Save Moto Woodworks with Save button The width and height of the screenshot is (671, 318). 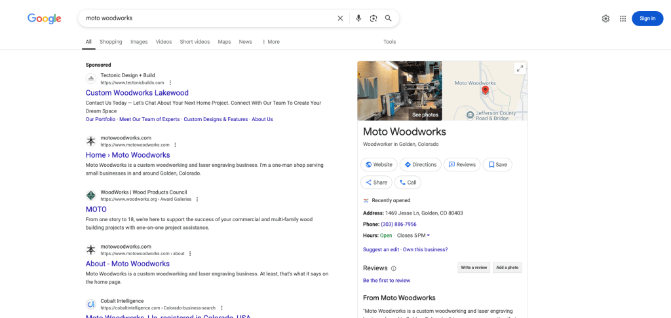tap(497, 164)
